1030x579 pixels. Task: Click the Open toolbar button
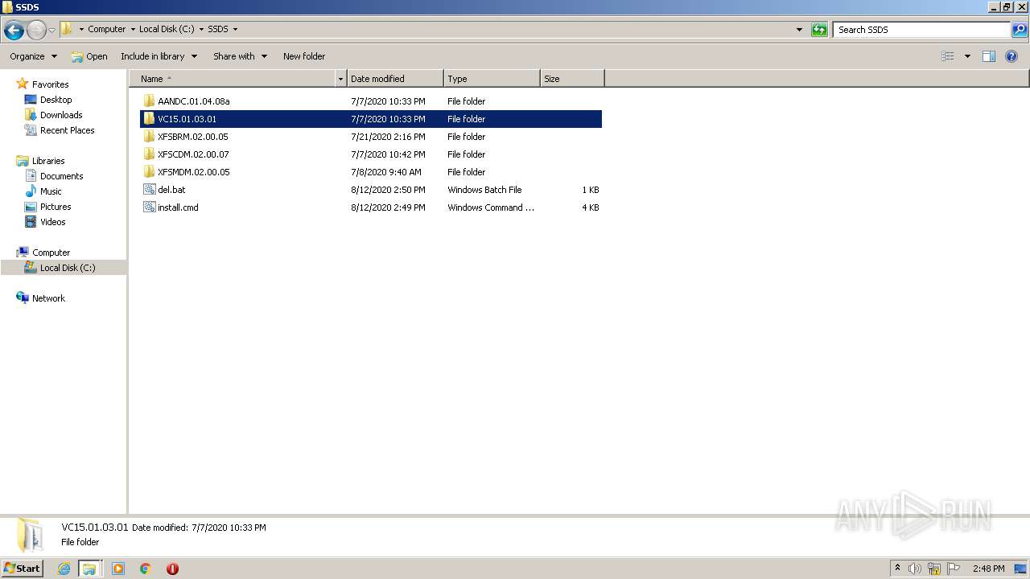pyautogui.click(x=89, y=56)
